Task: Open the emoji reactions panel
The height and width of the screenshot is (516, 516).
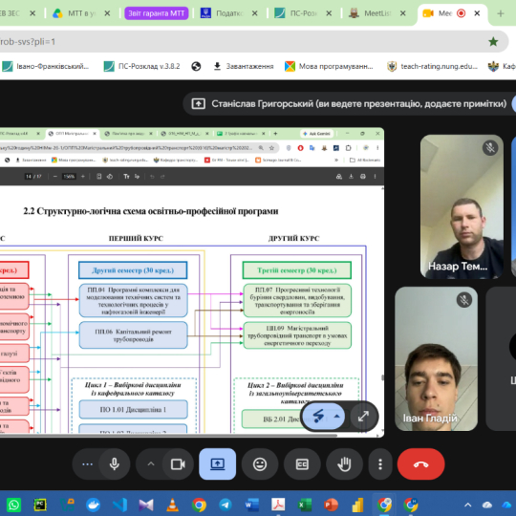Action: (260, 464)
